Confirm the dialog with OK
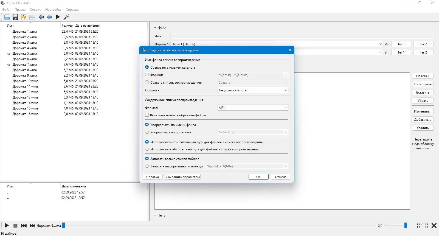 [258, 177]
